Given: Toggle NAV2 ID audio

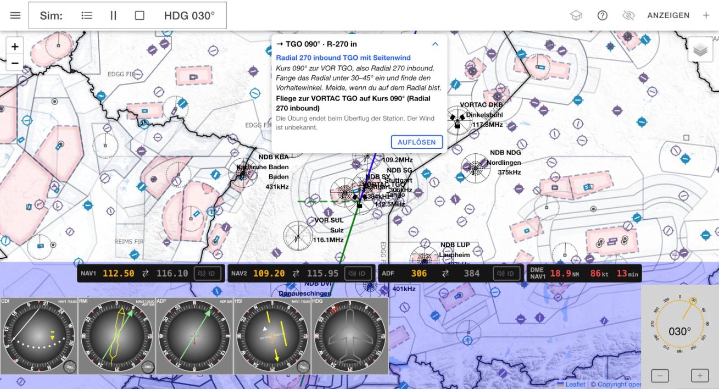Looking at the screenshot, I should [358, 273].
